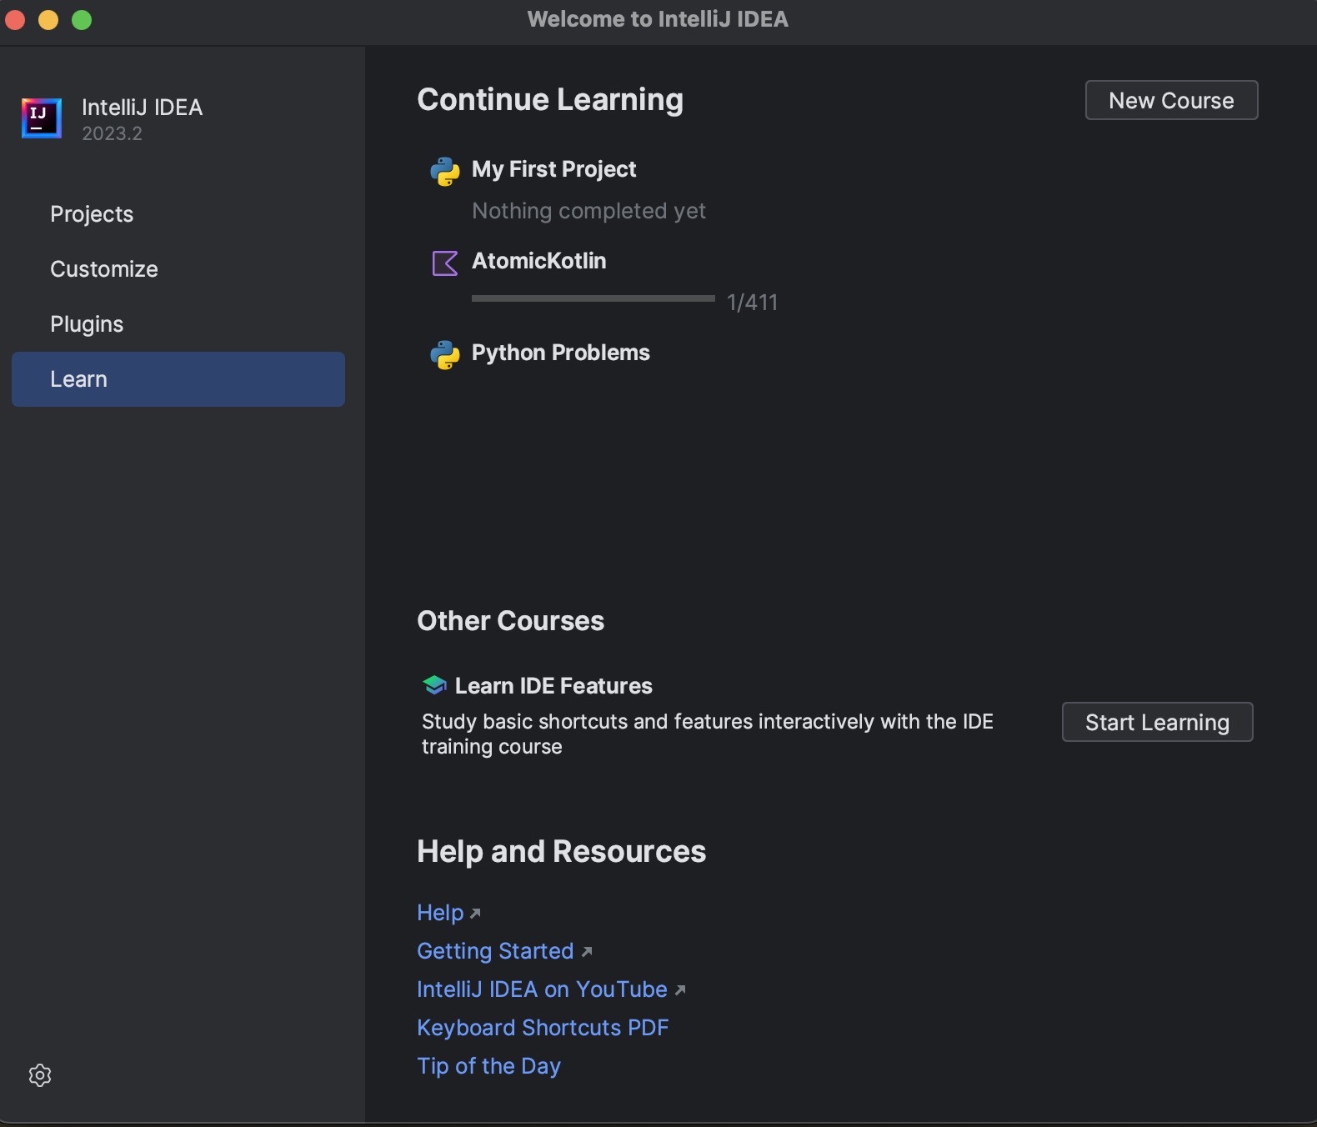Viewport: 1317px width, 1127px height.
Task: Click the Nothing completed yet text
Action: coord(588,211)
